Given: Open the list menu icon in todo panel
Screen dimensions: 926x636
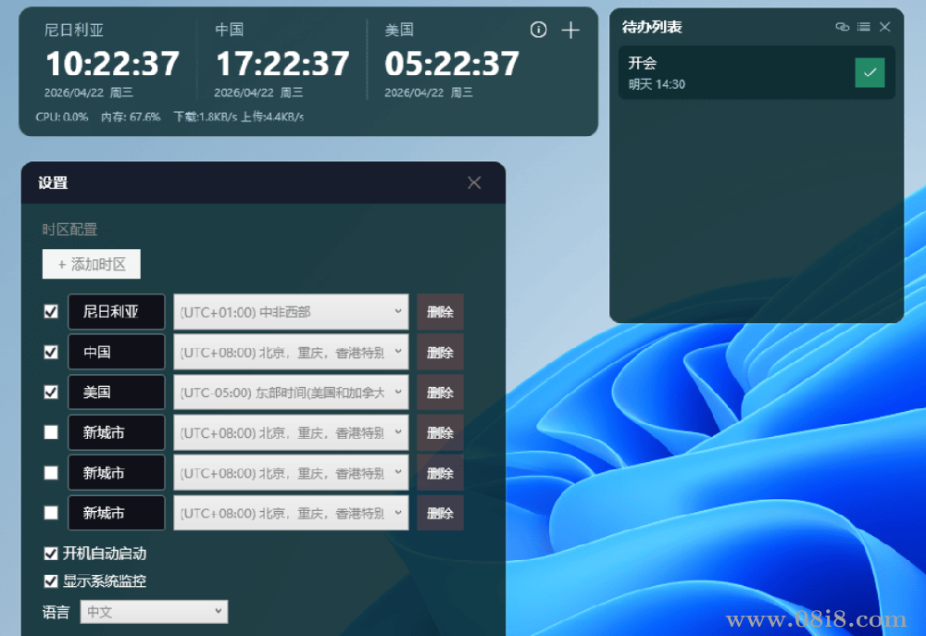Looking at the screenshot, I should pyautogui.click(x=863, y=27).
